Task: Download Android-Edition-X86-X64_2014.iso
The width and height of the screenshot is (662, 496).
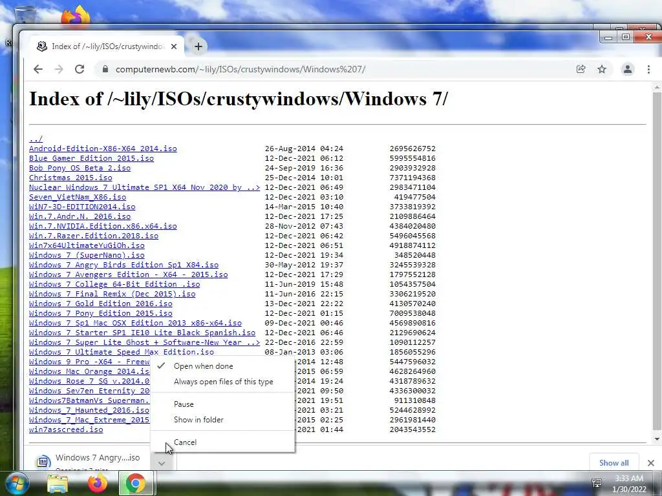Action: coord(103,149)
